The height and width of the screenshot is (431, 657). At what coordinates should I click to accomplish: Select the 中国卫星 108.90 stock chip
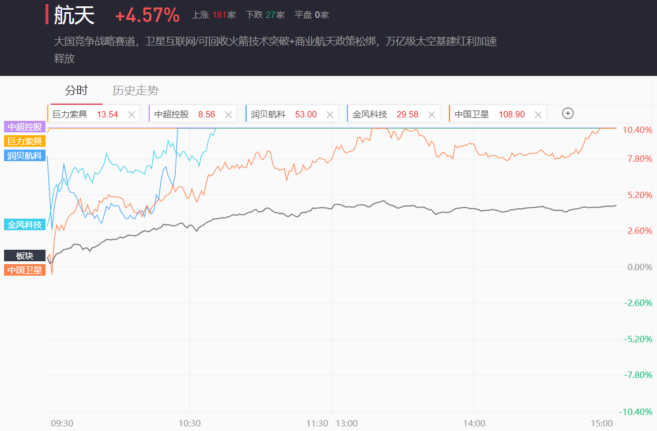[x=489, y=115]
